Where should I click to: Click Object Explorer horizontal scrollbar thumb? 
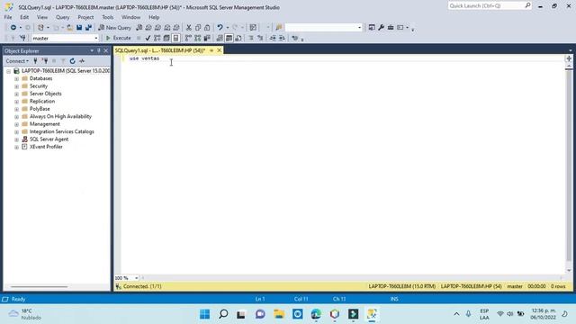click(x=39, y=287)
